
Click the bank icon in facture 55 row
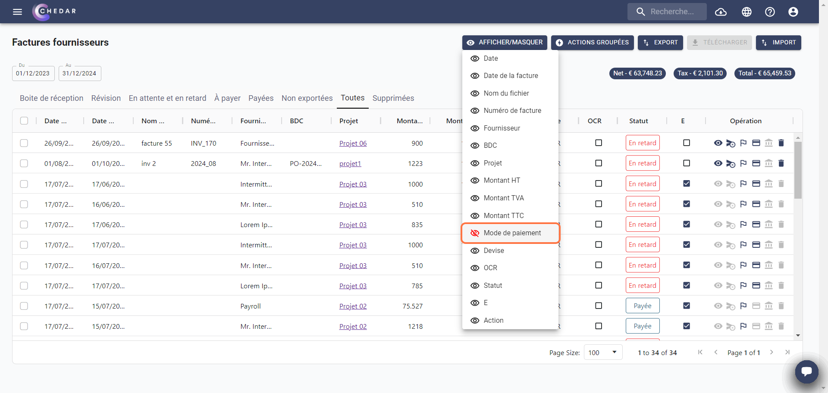click(768, 143)
